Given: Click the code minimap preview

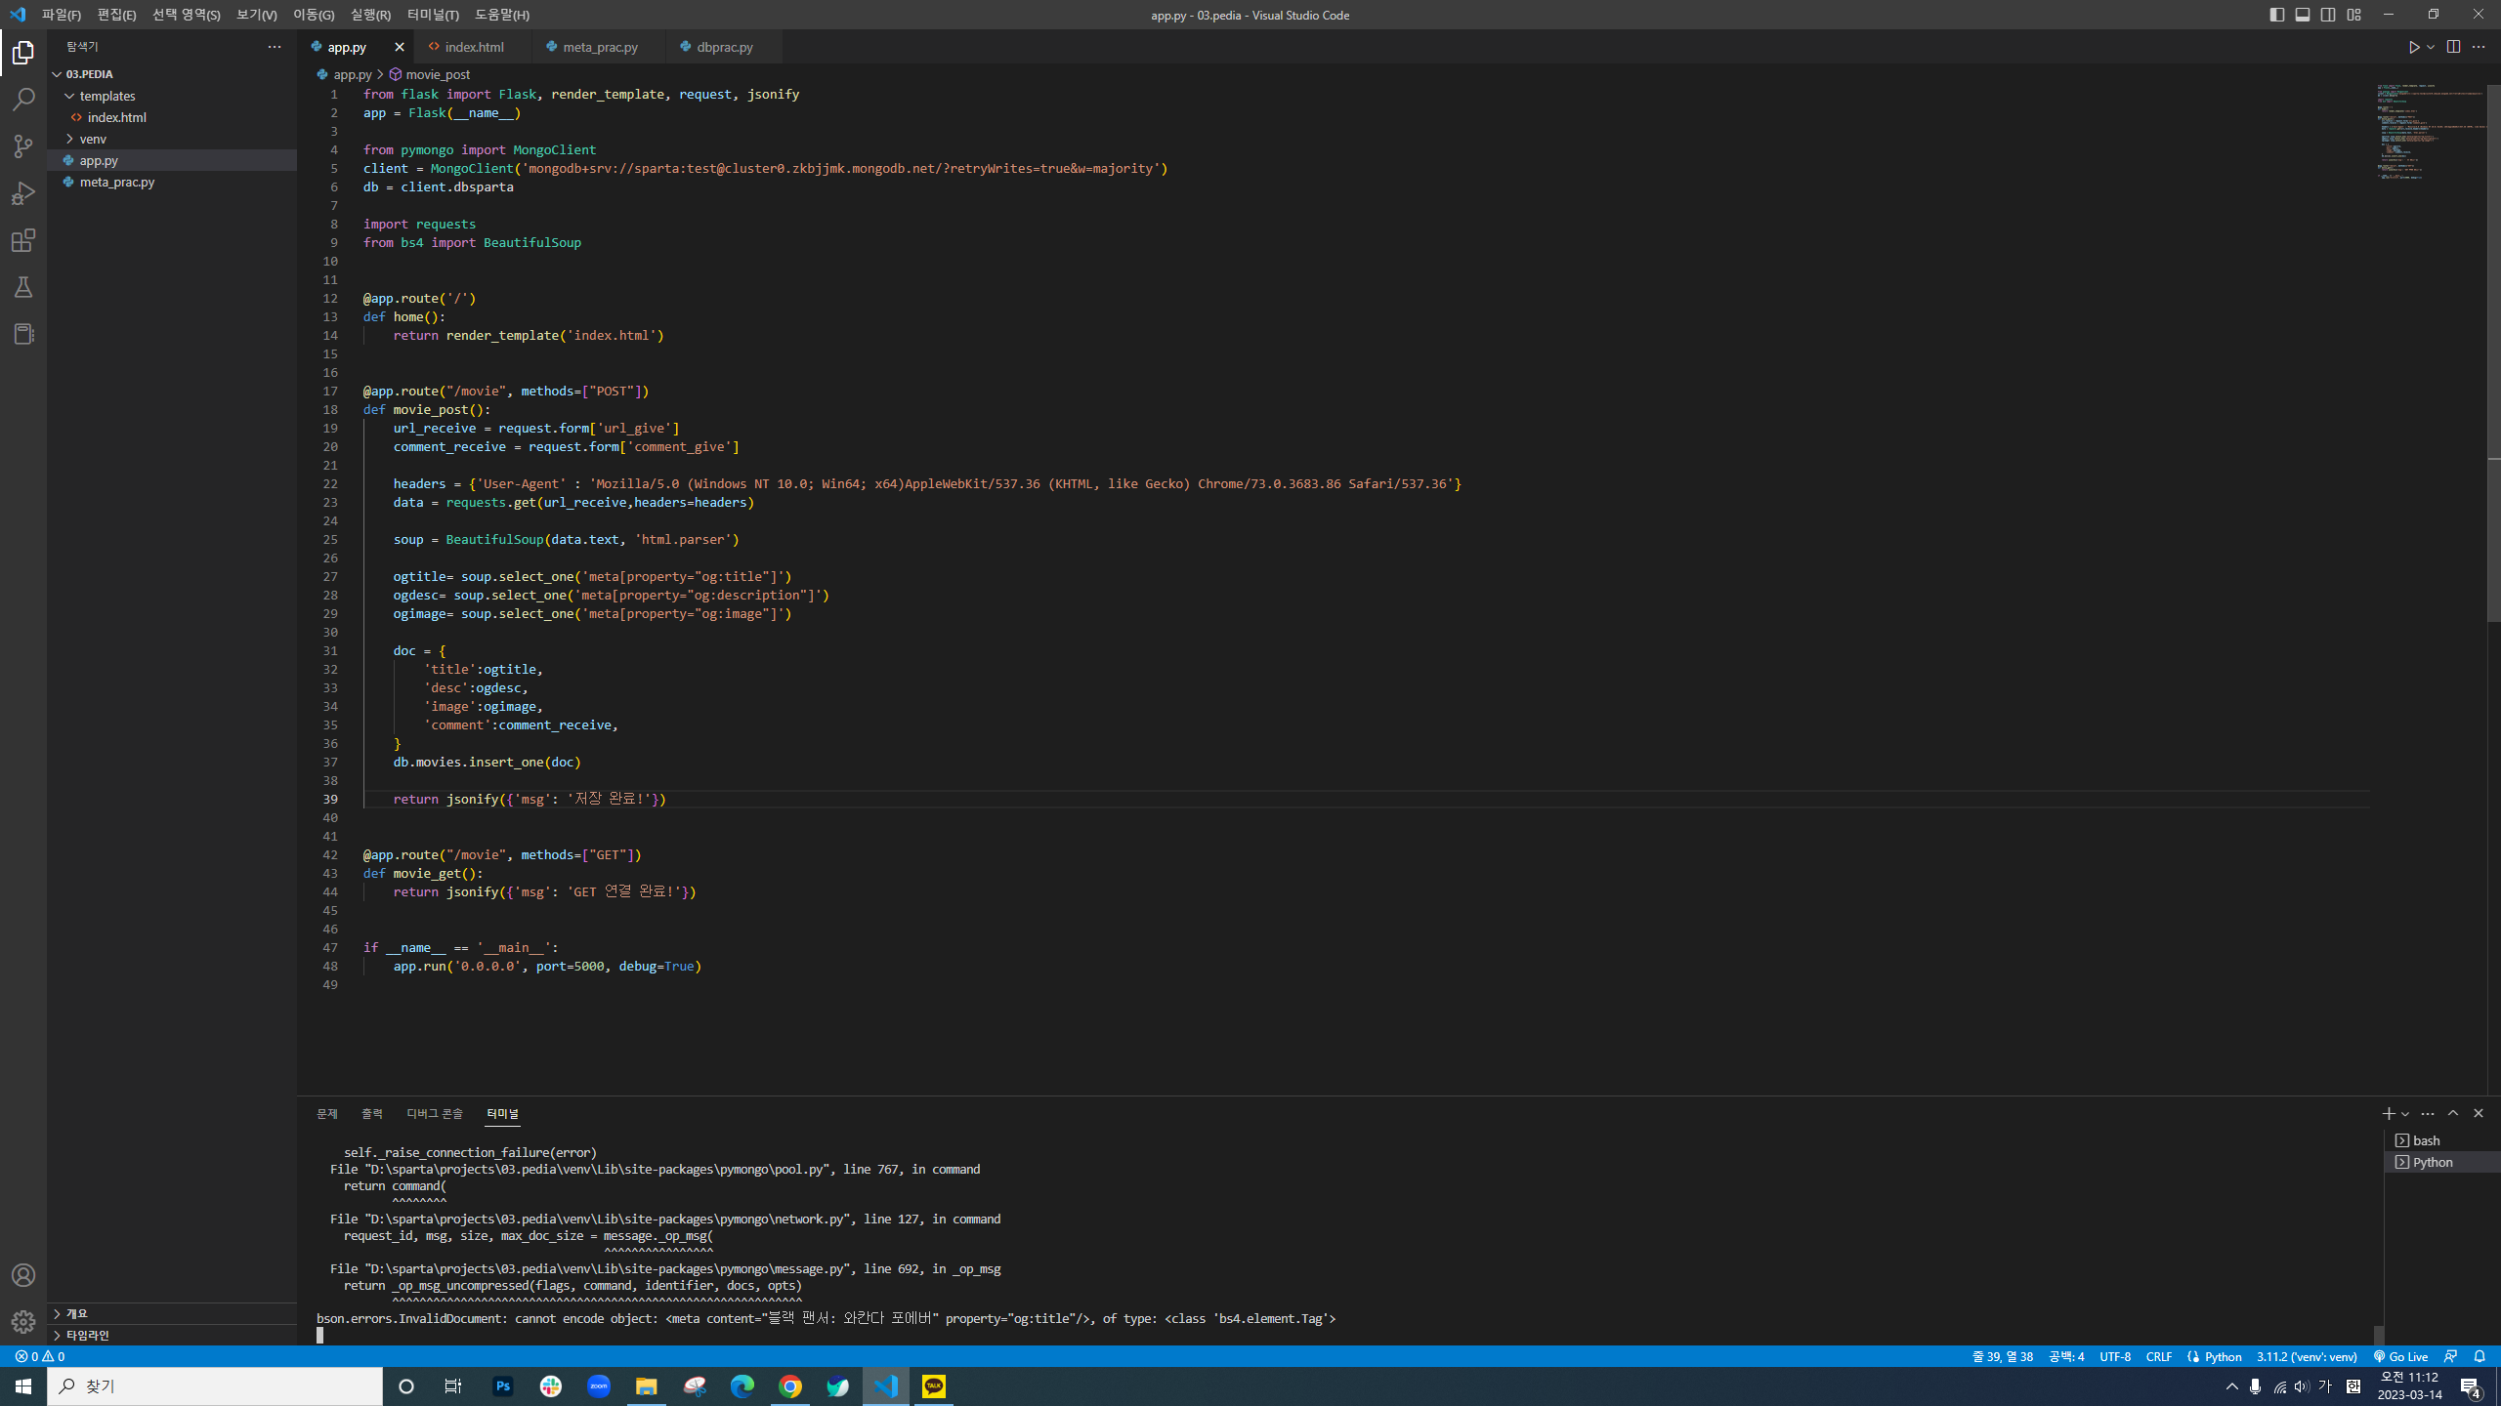Looking at the screenshot, I should tap(2431, 132).
